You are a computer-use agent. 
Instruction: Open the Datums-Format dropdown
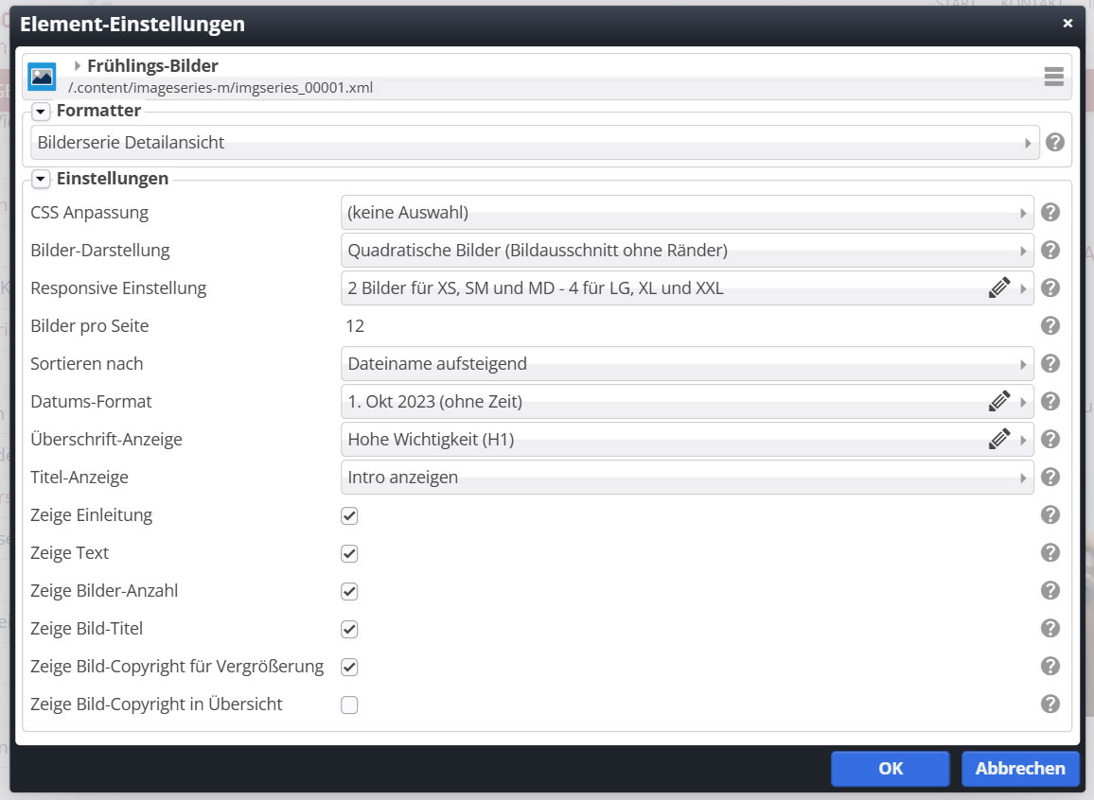point(687,401)
